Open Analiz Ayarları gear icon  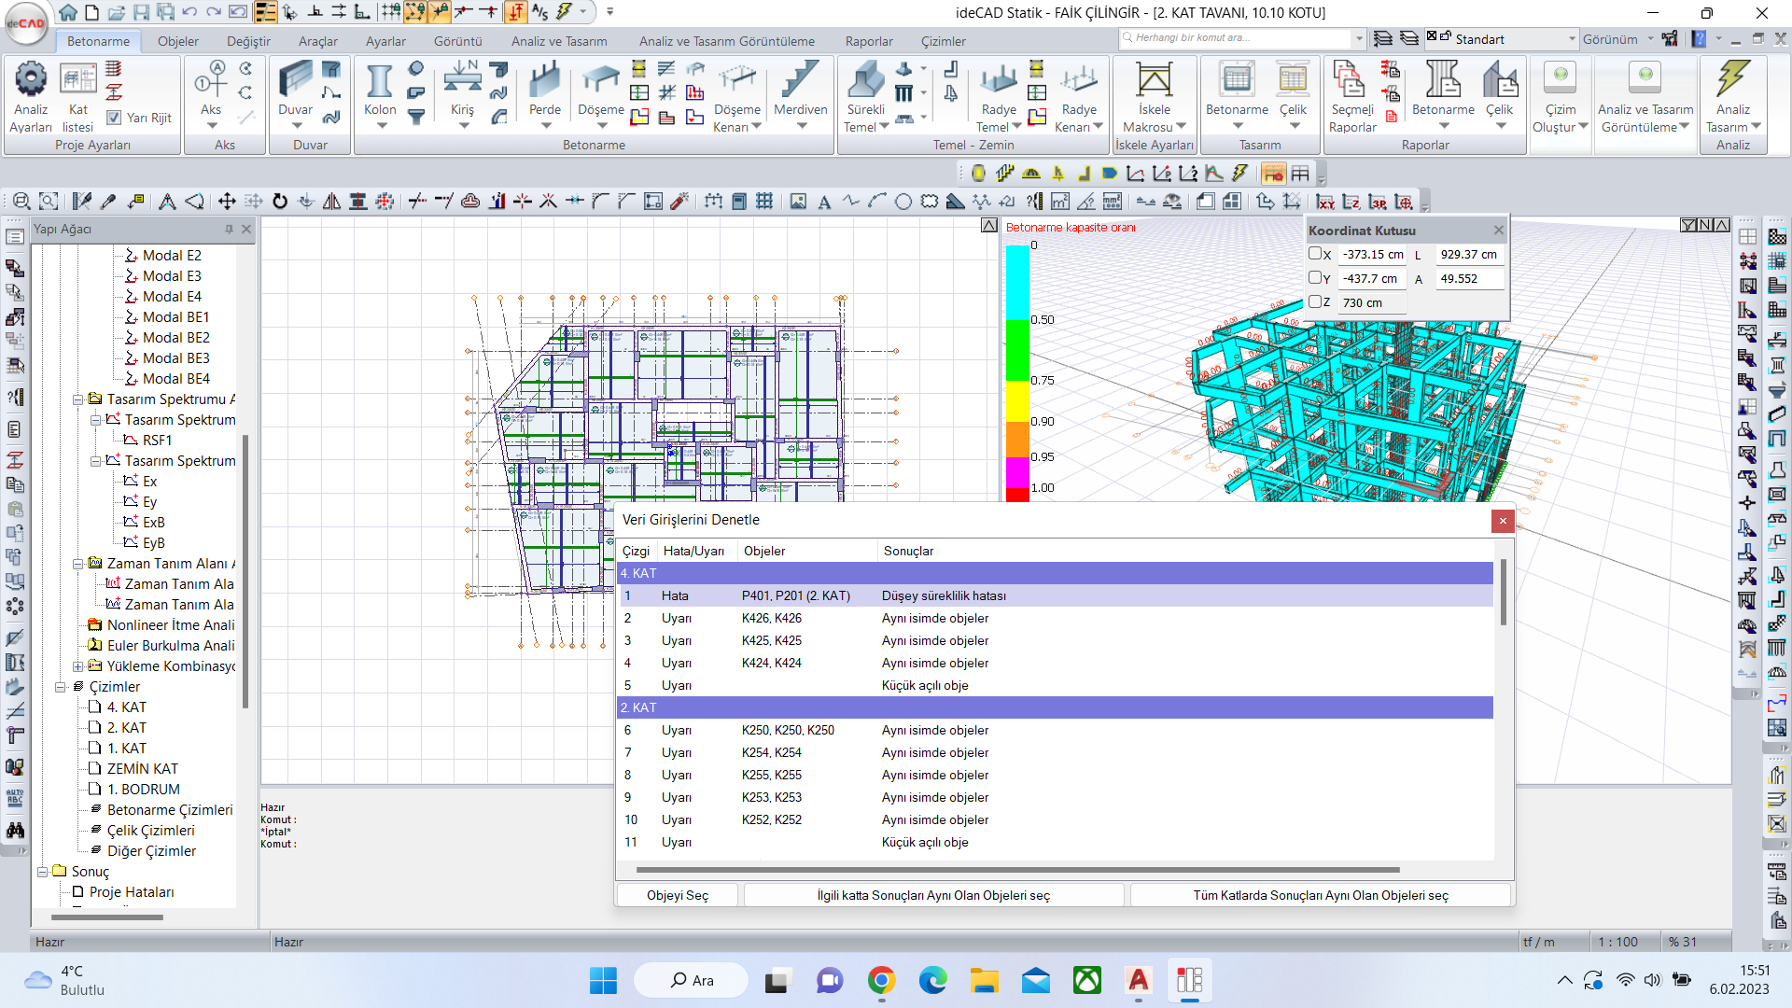tap(30, 79)
